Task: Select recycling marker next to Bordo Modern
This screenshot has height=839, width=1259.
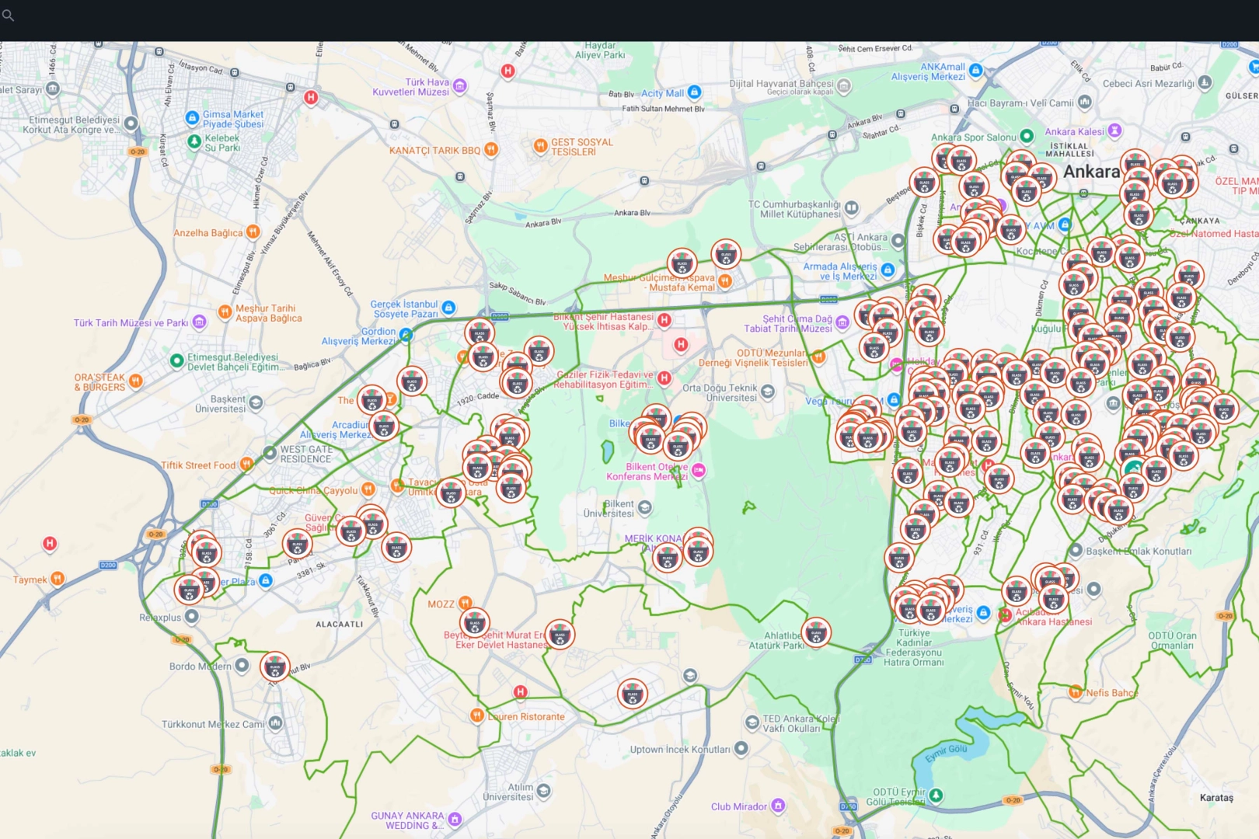Action: pos(274,667)
